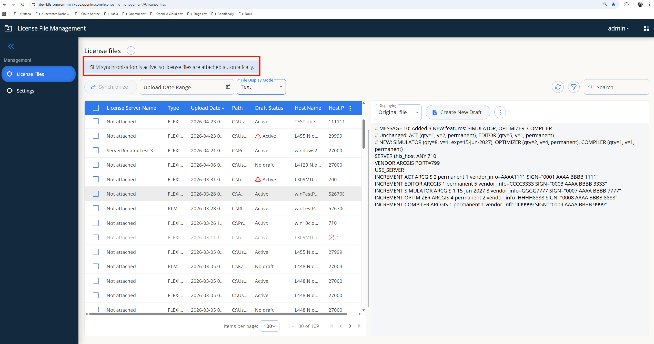The height and width of the screenshot is (344, 654).
Task: Open Stage env bookmark folder
Action: (197, 14)
